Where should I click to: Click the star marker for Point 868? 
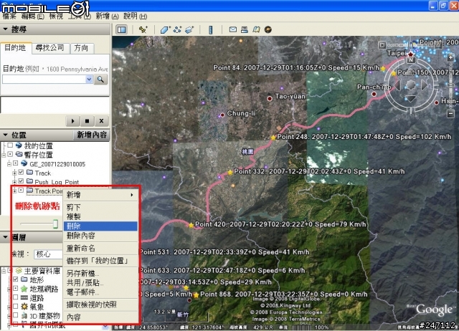click(196, 295)
